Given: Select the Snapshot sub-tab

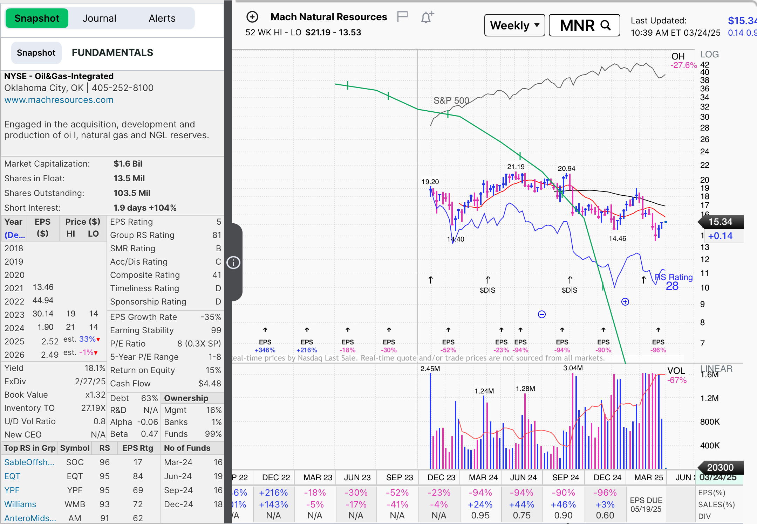Looking at the screenshot, I should [x=36, y=53].
